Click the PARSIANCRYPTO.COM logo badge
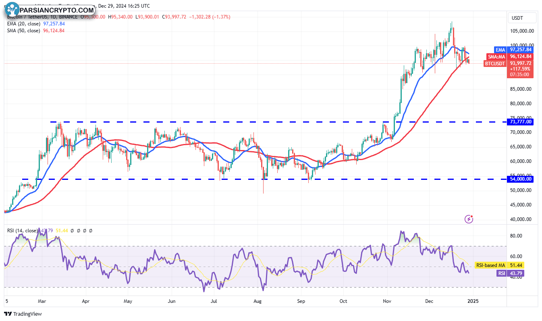The width and height of the screenshot is (542, 321). click(50, 10)
